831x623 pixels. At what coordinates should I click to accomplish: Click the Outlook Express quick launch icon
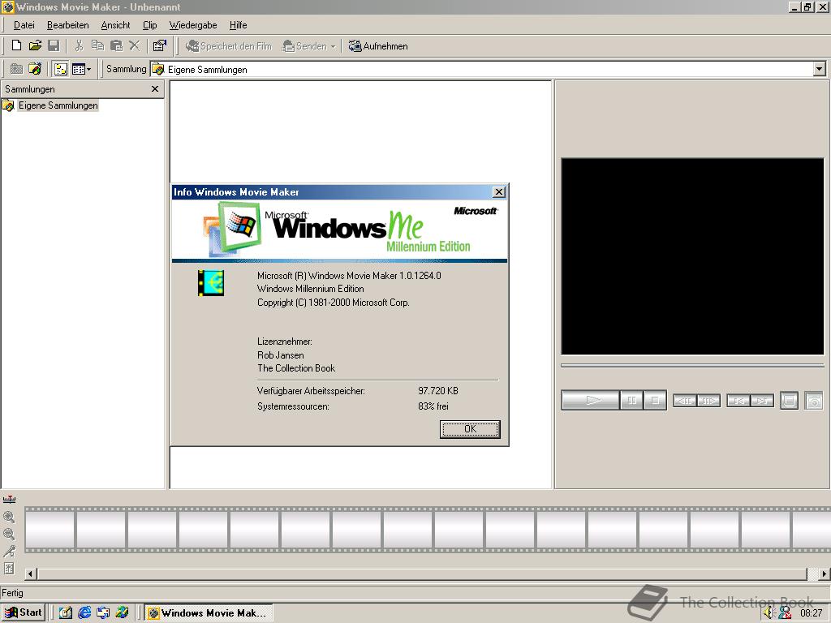[103, 612]
